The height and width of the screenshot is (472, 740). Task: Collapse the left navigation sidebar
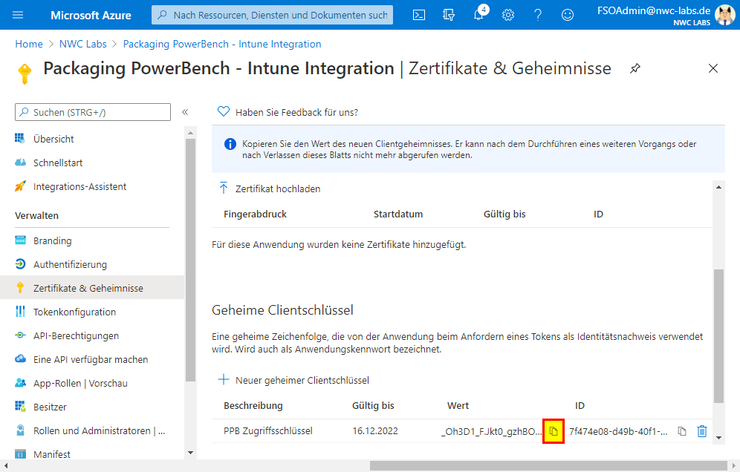pyautogui.click(x=185, y=112)
